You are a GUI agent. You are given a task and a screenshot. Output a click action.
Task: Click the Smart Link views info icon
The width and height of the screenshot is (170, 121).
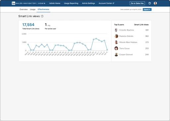coord(42,16)
